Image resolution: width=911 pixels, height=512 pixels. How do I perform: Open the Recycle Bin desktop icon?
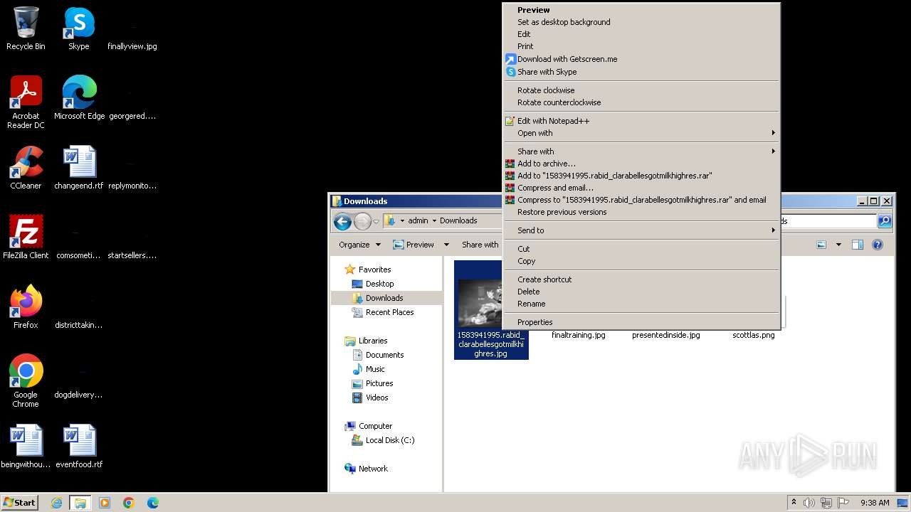click(26, 28)
